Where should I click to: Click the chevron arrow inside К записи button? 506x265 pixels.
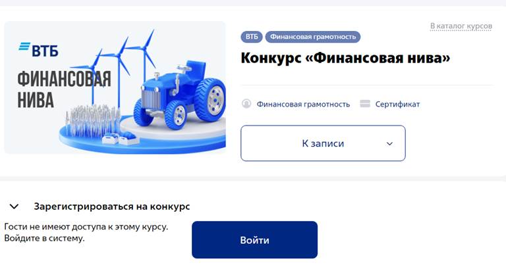pos(389,143)
